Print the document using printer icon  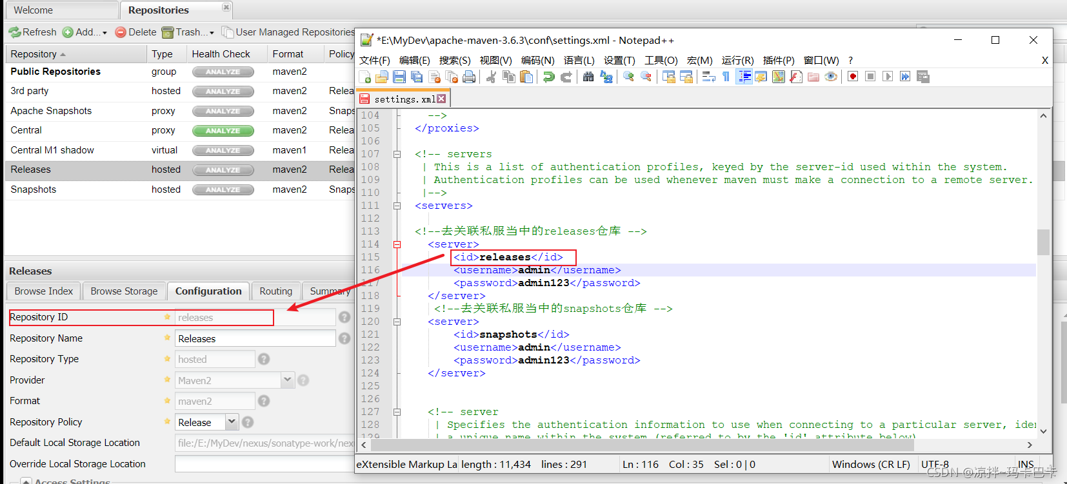(469, 77)
